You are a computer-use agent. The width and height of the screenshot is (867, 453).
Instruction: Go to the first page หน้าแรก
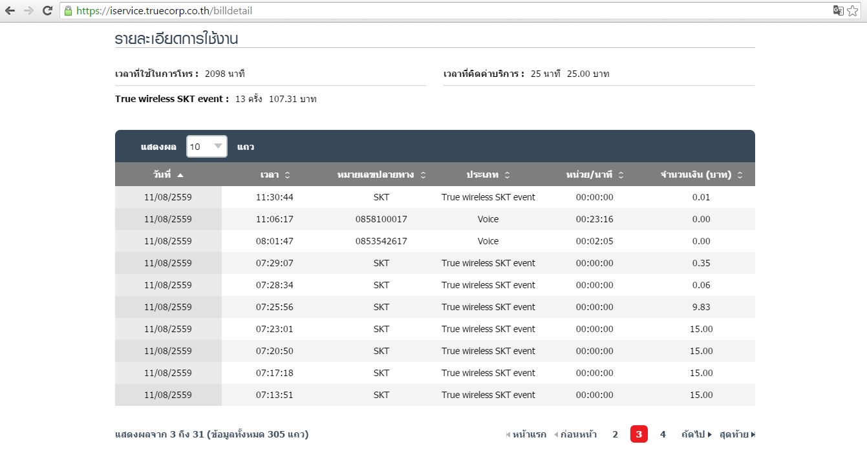click(526, 434)
